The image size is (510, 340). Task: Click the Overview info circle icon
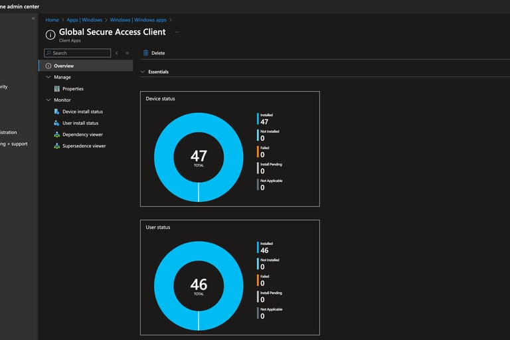(48, 66)
